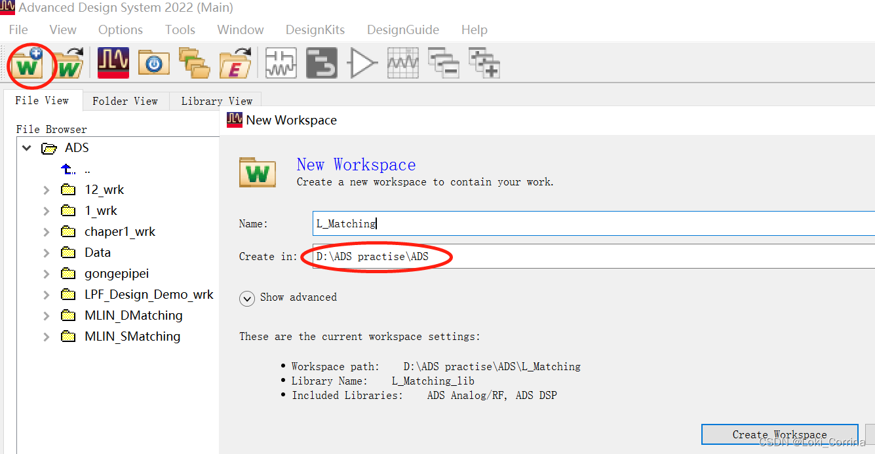Image resolution: width=875 pixels, height=454 pixels.
Task: Switch to the Folder View tab
Action: point(125,101)
